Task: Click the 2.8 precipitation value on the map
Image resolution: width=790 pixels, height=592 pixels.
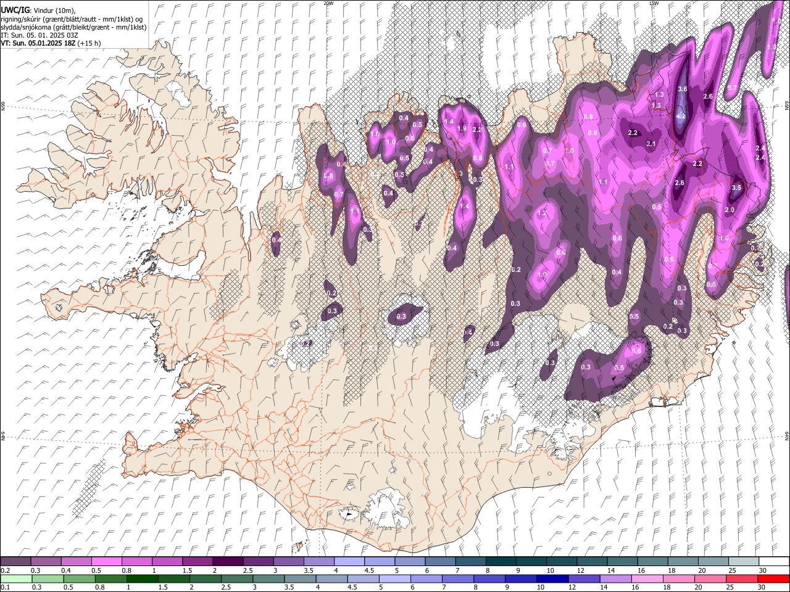Action: tap(680, 183)
